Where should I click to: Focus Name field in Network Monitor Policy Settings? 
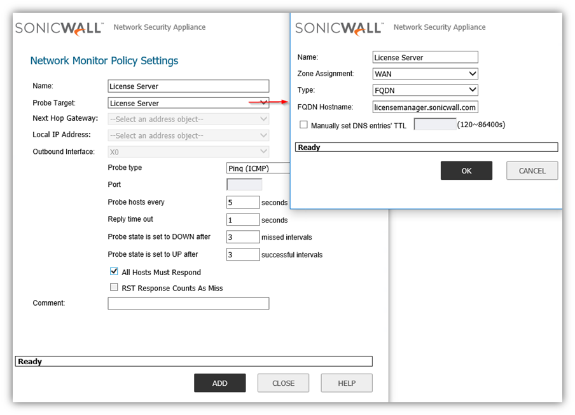188,86
